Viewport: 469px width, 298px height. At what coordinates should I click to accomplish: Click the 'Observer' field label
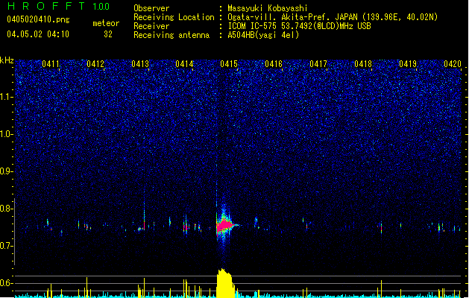(x=151, y=8)
